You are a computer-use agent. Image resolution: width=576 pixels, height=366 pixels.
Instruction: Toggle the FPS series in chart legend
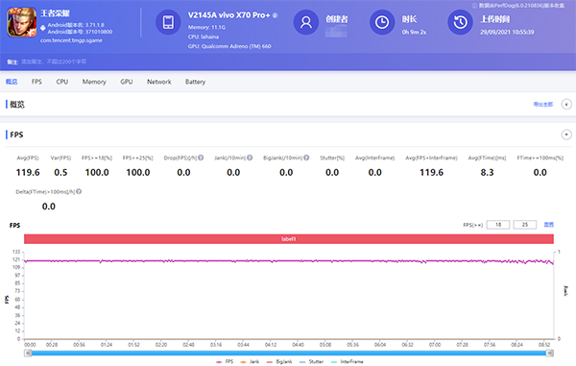225,361
